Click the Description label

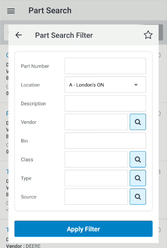point(33,104)
